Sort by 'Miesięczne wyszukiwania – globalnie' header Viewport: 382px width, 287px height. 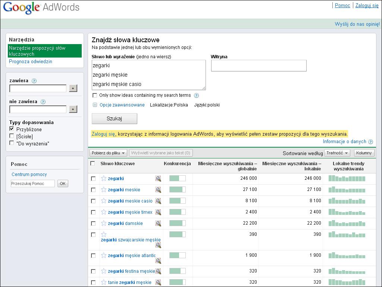pyautogui.click(x=227, y=166)
